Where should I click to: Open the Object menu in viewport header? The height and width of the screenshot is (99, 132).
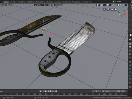point(9,5)
